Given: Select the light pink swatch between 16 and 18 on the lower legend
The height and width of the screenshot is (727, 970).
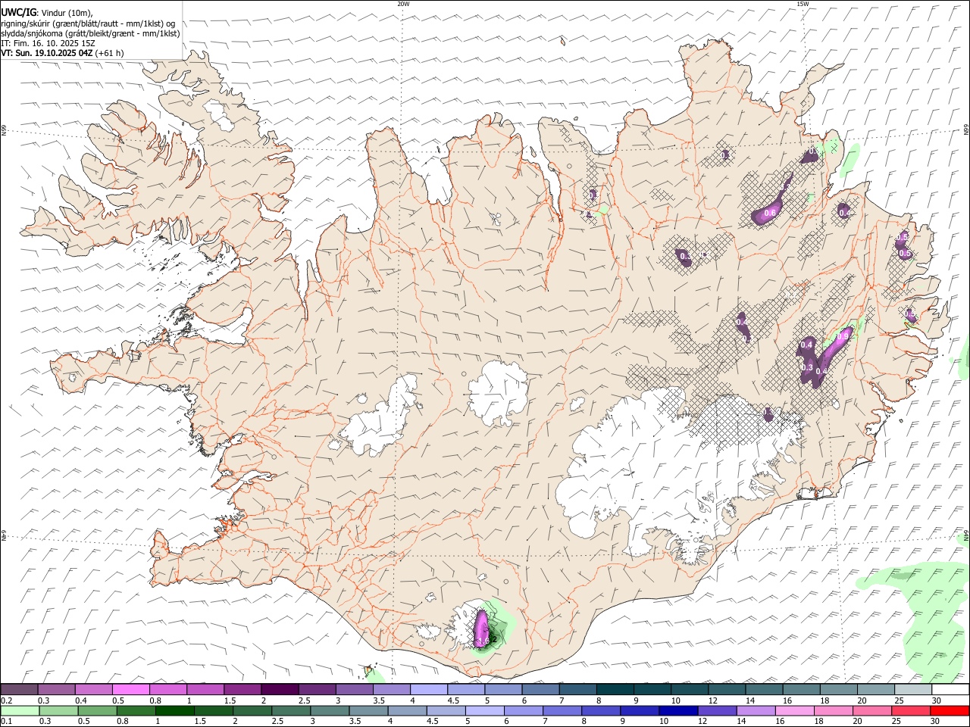Looking at the screenshot, I should (795, 710).
